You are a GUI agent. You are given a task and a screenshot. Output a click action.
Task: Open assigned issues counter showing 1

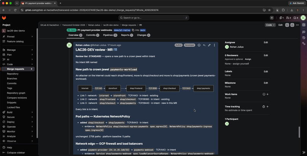[281, 18]
